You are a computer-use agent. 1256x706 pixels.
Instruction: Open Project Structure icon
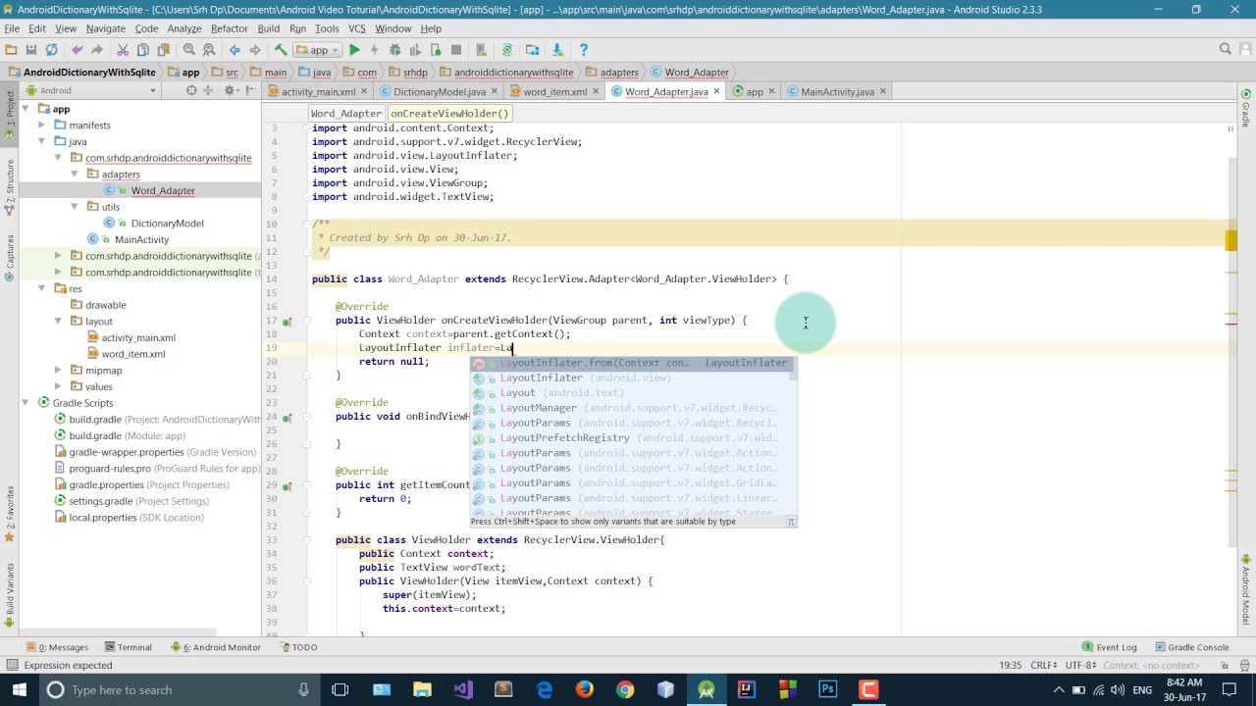pos(533,50)
